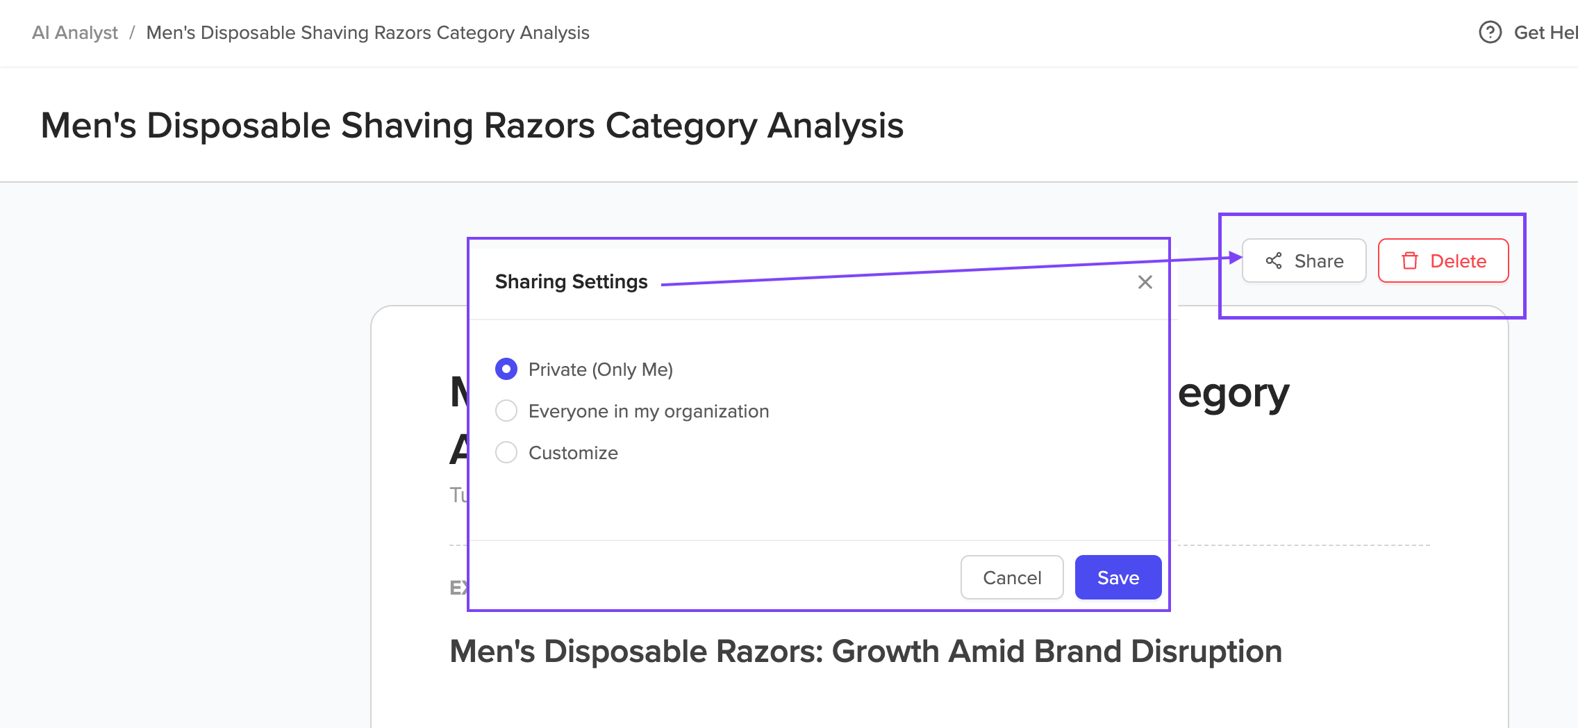Screen dimensions: 1578x728
Task: Click the Save button in the dialog
Action: point(1118,577)
